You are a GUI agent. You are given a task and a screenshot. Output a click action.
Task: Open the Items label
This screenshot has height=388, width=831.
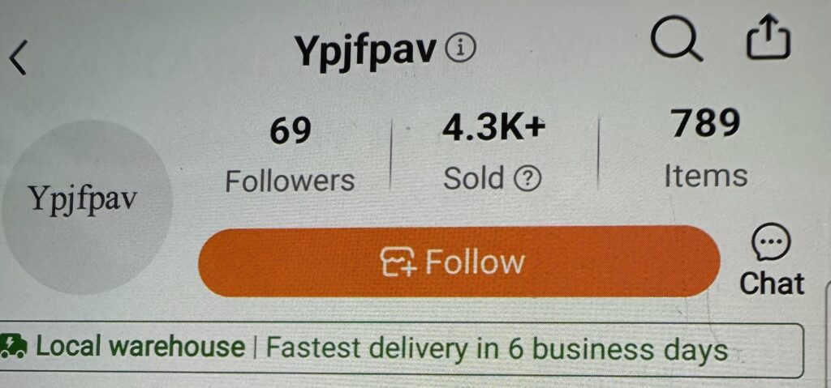pyautogui.click(x=706, y=175)
